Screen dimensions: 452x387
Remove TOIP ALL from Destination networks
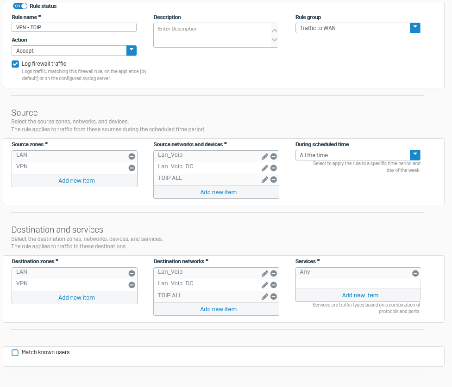[x=274, y=297]
